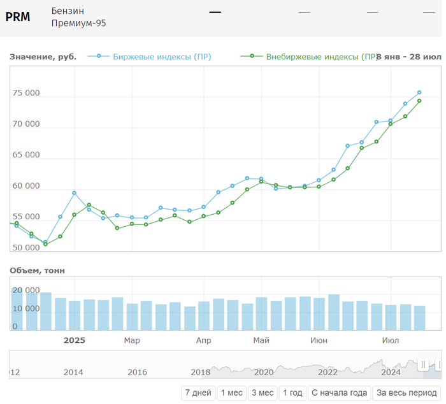
Task: Click the date range label 8 янв - 28 июл
Action: click(x=408, y=57)
